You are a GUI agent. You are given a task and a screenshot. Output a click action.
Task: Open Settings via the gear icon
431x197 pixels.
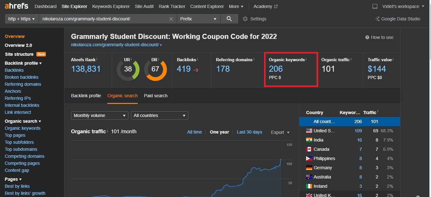tap(245, 19)
